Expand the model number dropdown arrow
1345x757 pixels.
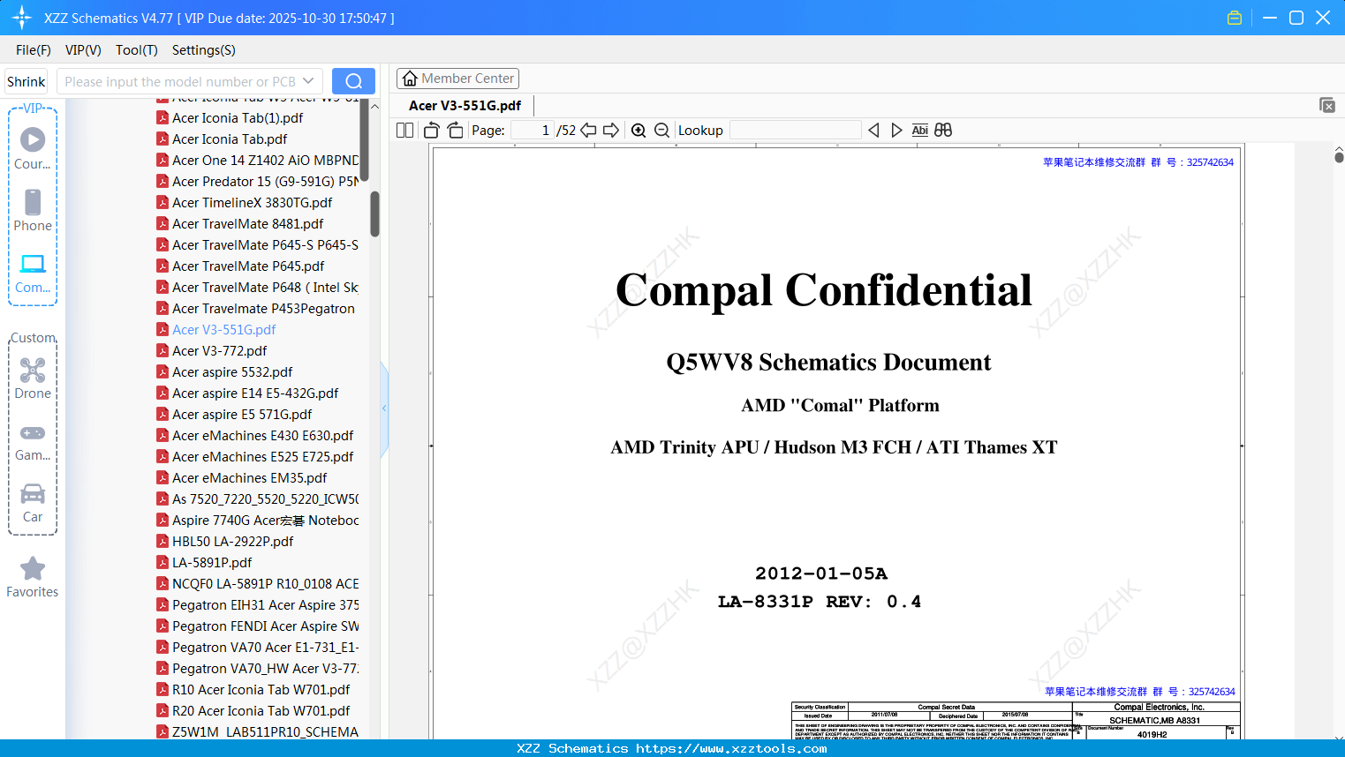pyautogui.click(x=308, y=81)
